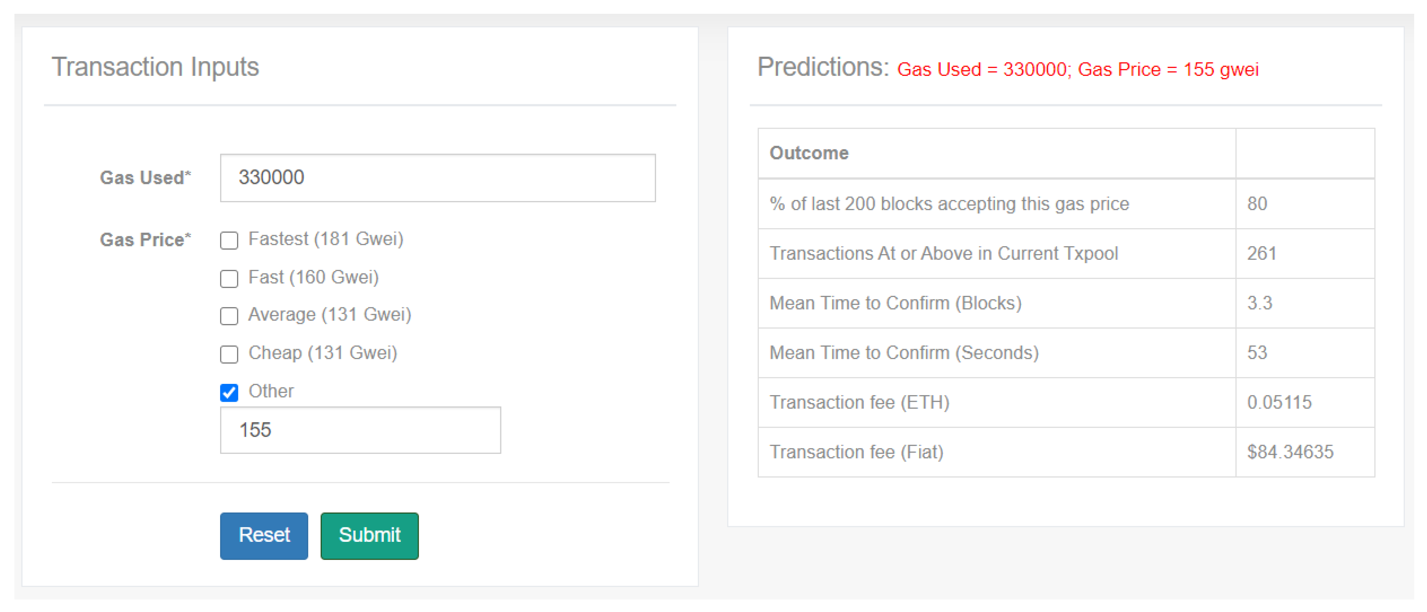Submit the transaction inputs form
The image size is (1427, 612).
[x=369, y=535]
